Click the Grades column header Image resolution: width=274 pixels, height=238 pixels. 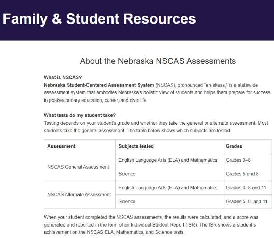click(x=247, y=146)
